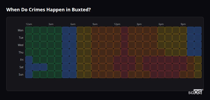The height and width of the screenshot is (100, 210).
Task: Select the Friday 12am blue cell
Action: point(29,60)
